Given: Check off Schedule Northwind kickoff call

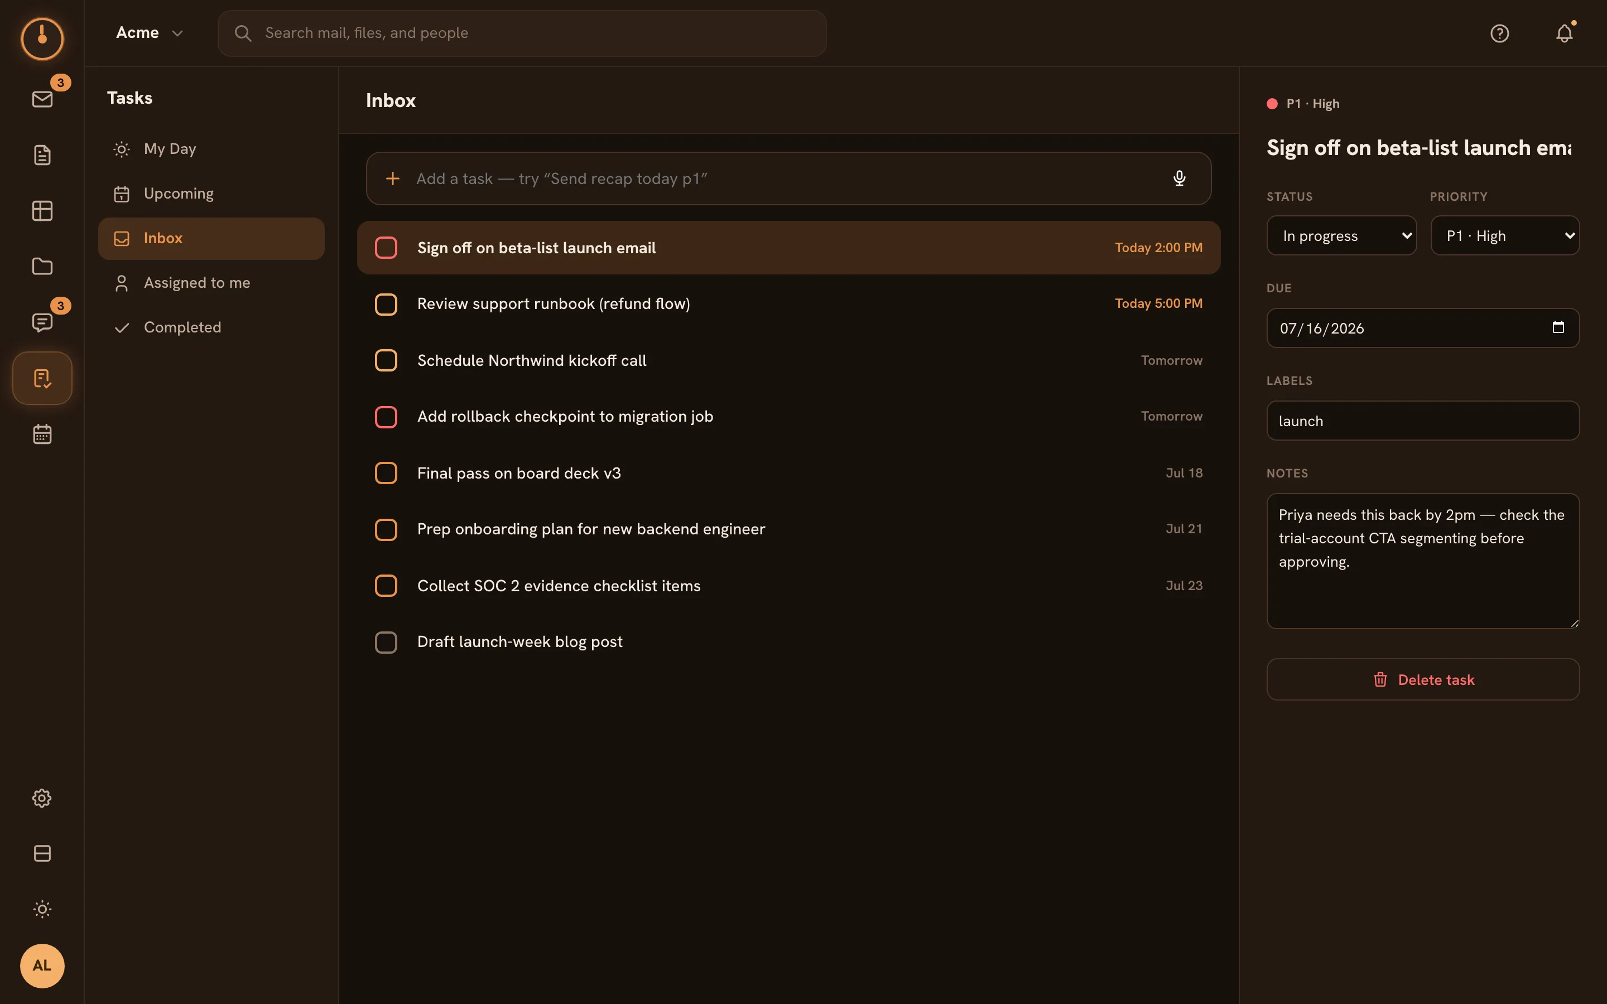Looking at the screenshot, I should [386, 360].
